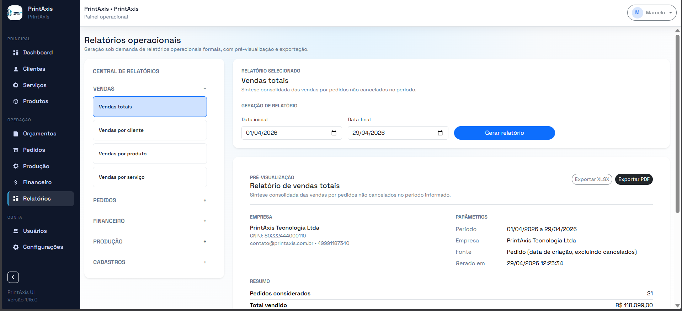Click the Período value 01/04/2026 a 29/04/2026
Image resolution: width=682 pixels, height=311 pixels.
(x=542, y=229)
